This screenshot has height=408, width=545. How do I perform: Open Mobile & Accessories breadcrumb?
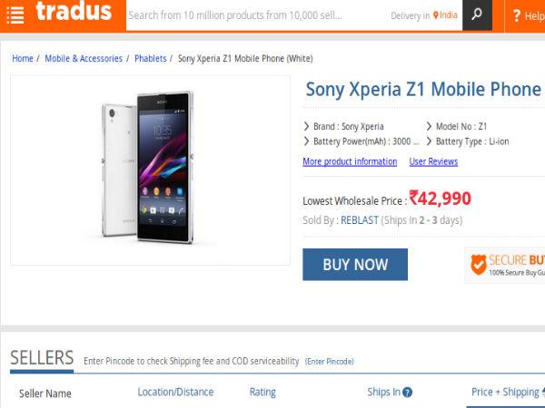[84, 59]
